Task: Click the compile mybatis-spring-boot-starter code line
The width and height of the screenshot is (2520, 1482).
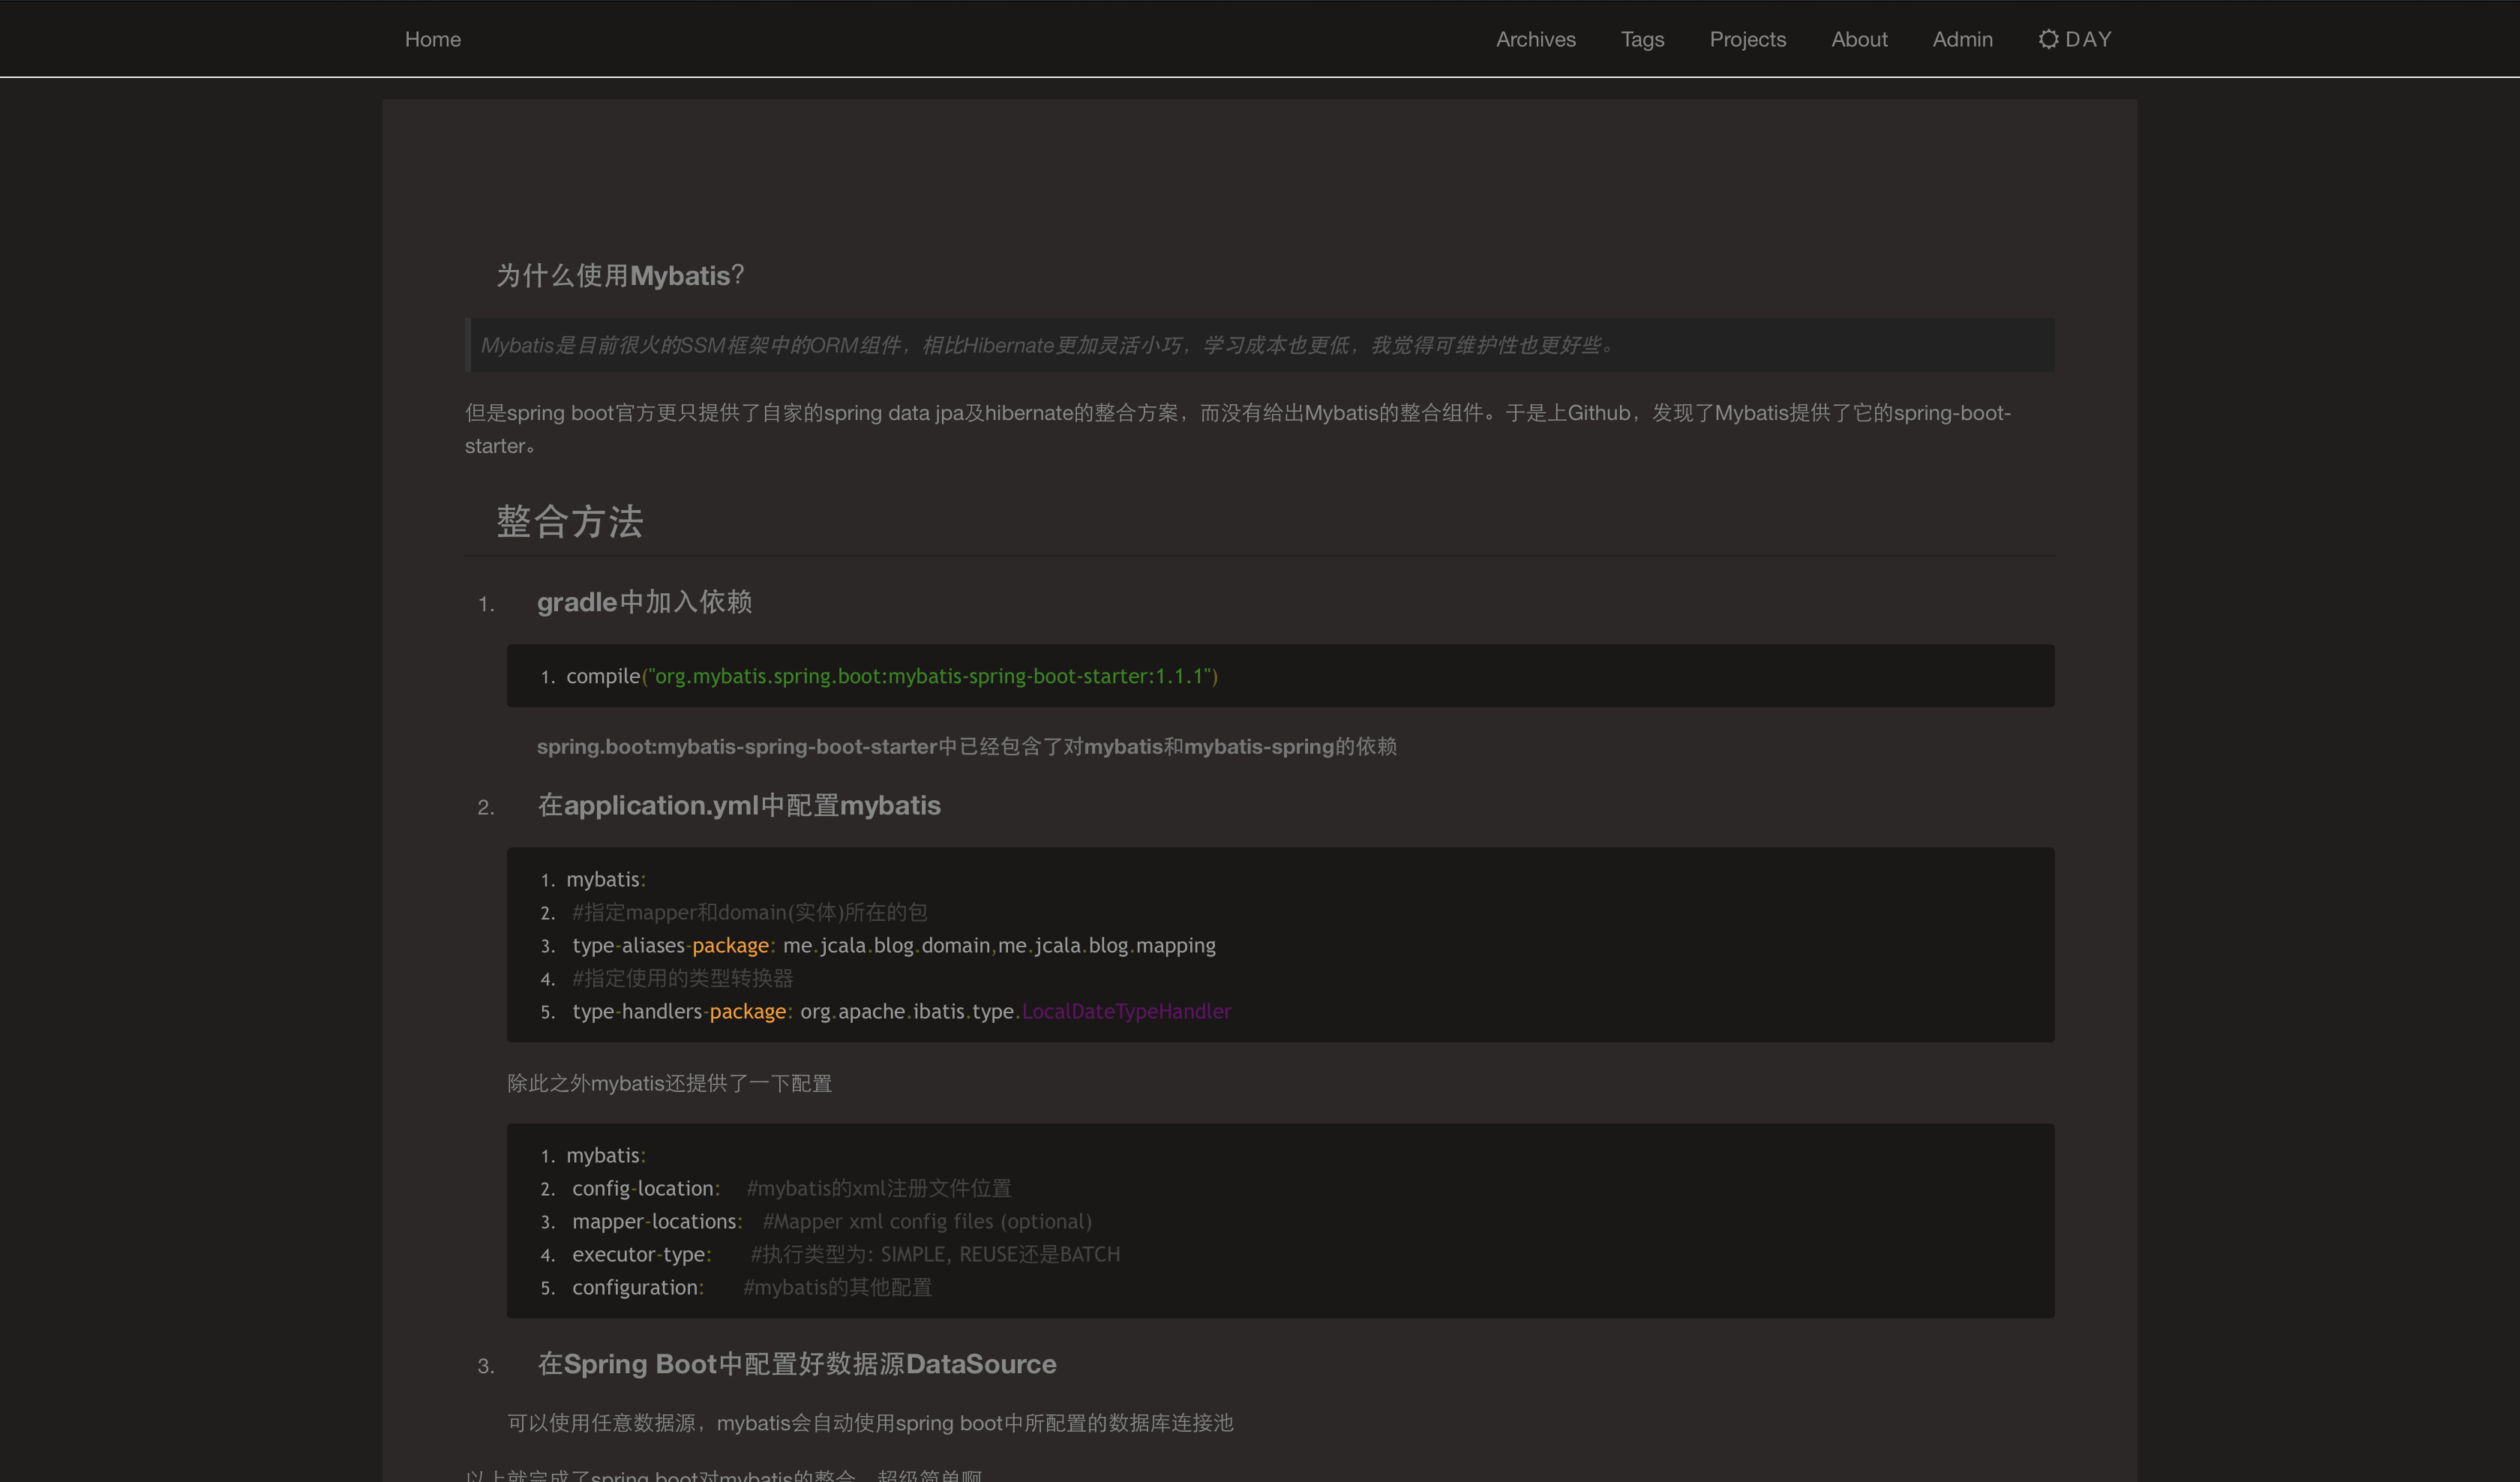Action: (x=891, y=676)
